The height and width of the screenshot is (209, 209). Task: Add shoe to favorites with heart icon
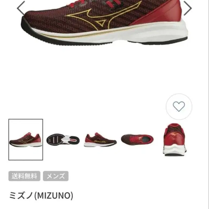pyautogui.click(x=179, y=106)
